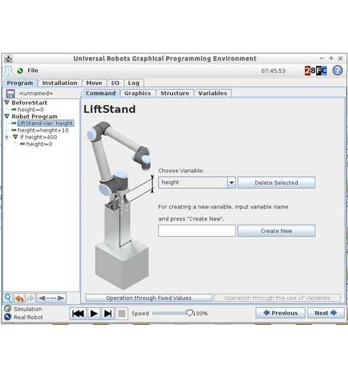Switch to the I/O tab
Image resolution: width=348 pixels, height=377 pixels.
[x=115, y=83]
